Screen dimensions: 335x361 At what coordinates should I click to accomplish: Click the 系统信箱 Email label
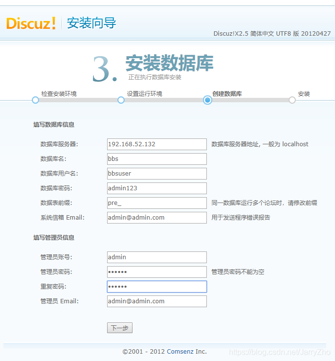(63, 218)
